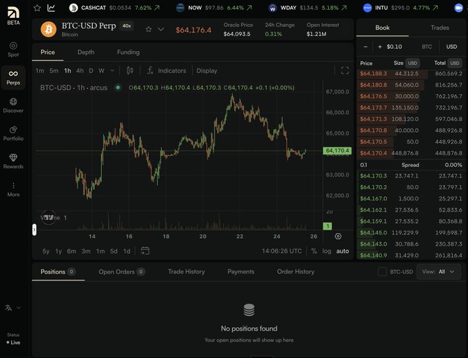This screenshot has height=358, width=468.
Task: Toggle the BTC-USD filter checkbox
Action: point(382,271)
